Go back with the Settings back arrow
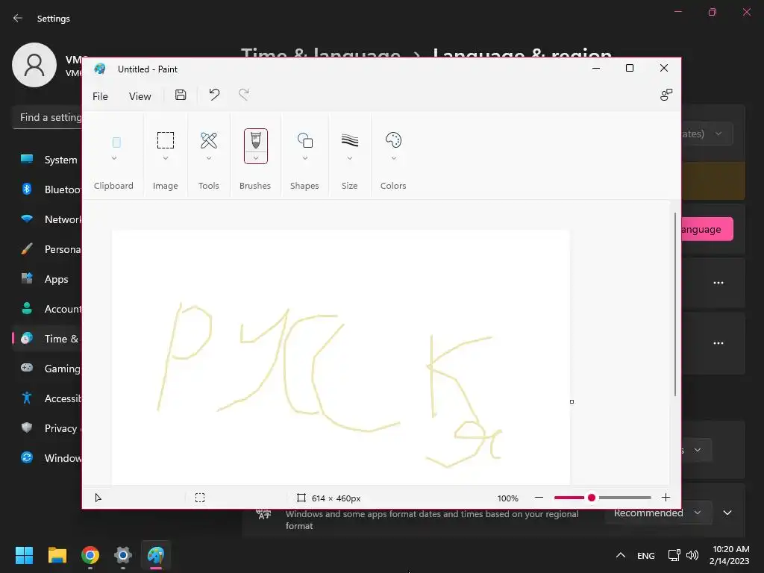Image resolution: width=764 pixels, height=573 pixels. point(18,18)
